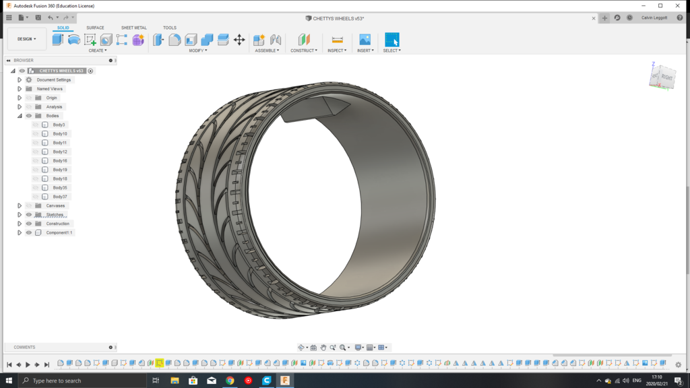Viewport: 690px width, 388px height.
Task: Open the Fillet tool under Modify
Action: click(176, 39)
